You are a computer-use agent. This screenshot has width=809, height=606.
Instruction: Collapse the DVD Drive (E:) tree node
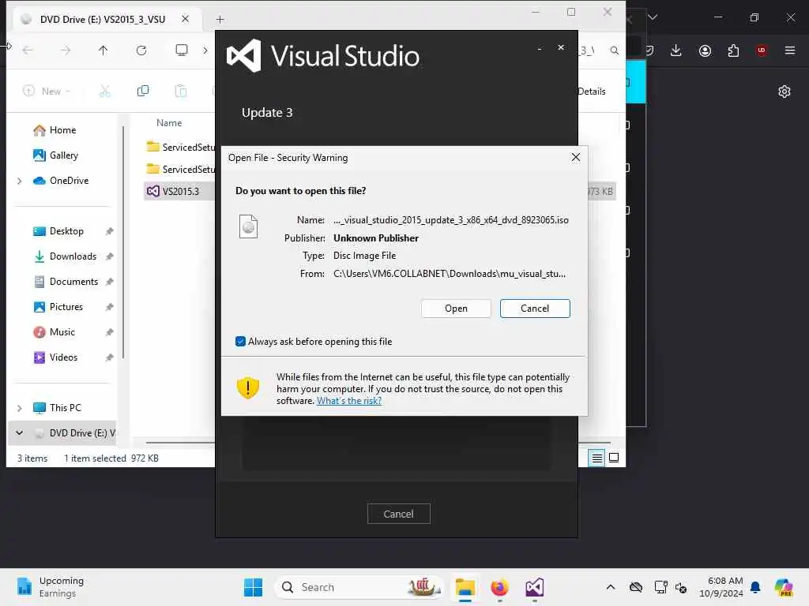[20, 433]
